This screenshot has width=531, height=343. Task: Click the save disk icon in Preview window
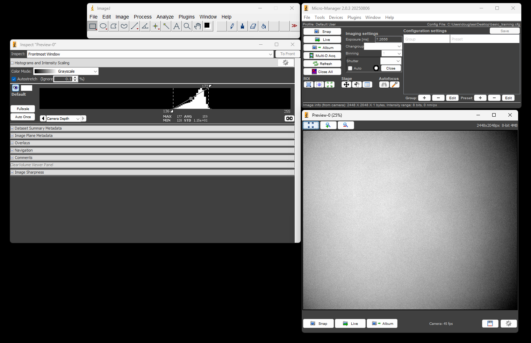[x=490, y=323]
